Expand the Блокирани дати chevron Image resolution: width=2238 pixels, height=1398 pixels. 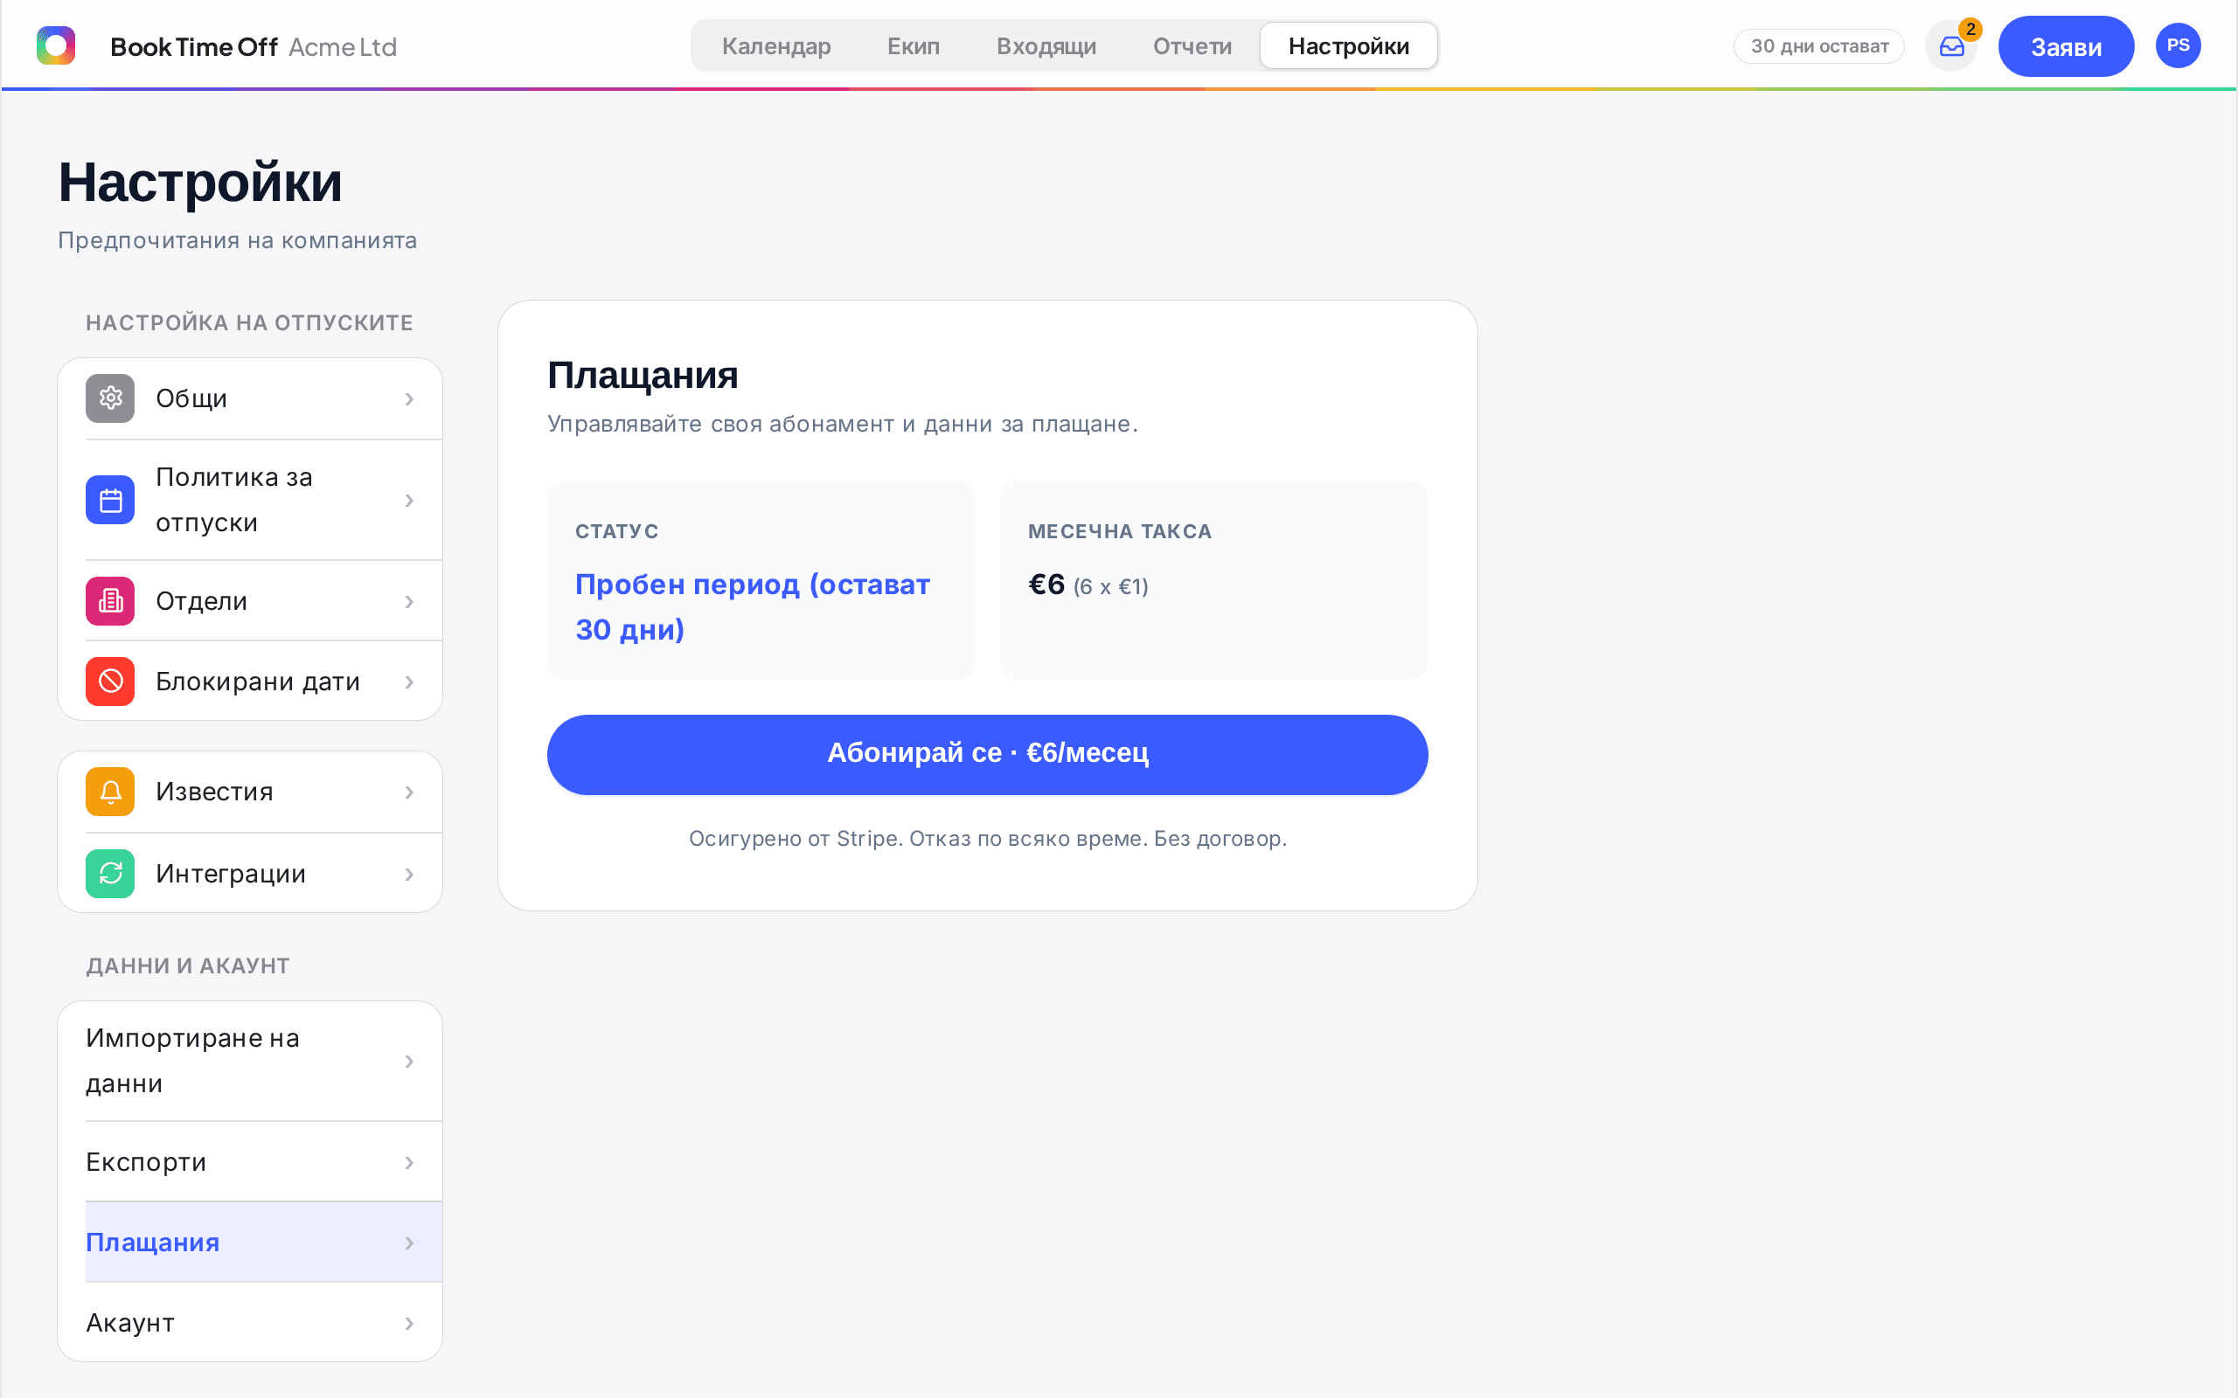coord(409,682)
